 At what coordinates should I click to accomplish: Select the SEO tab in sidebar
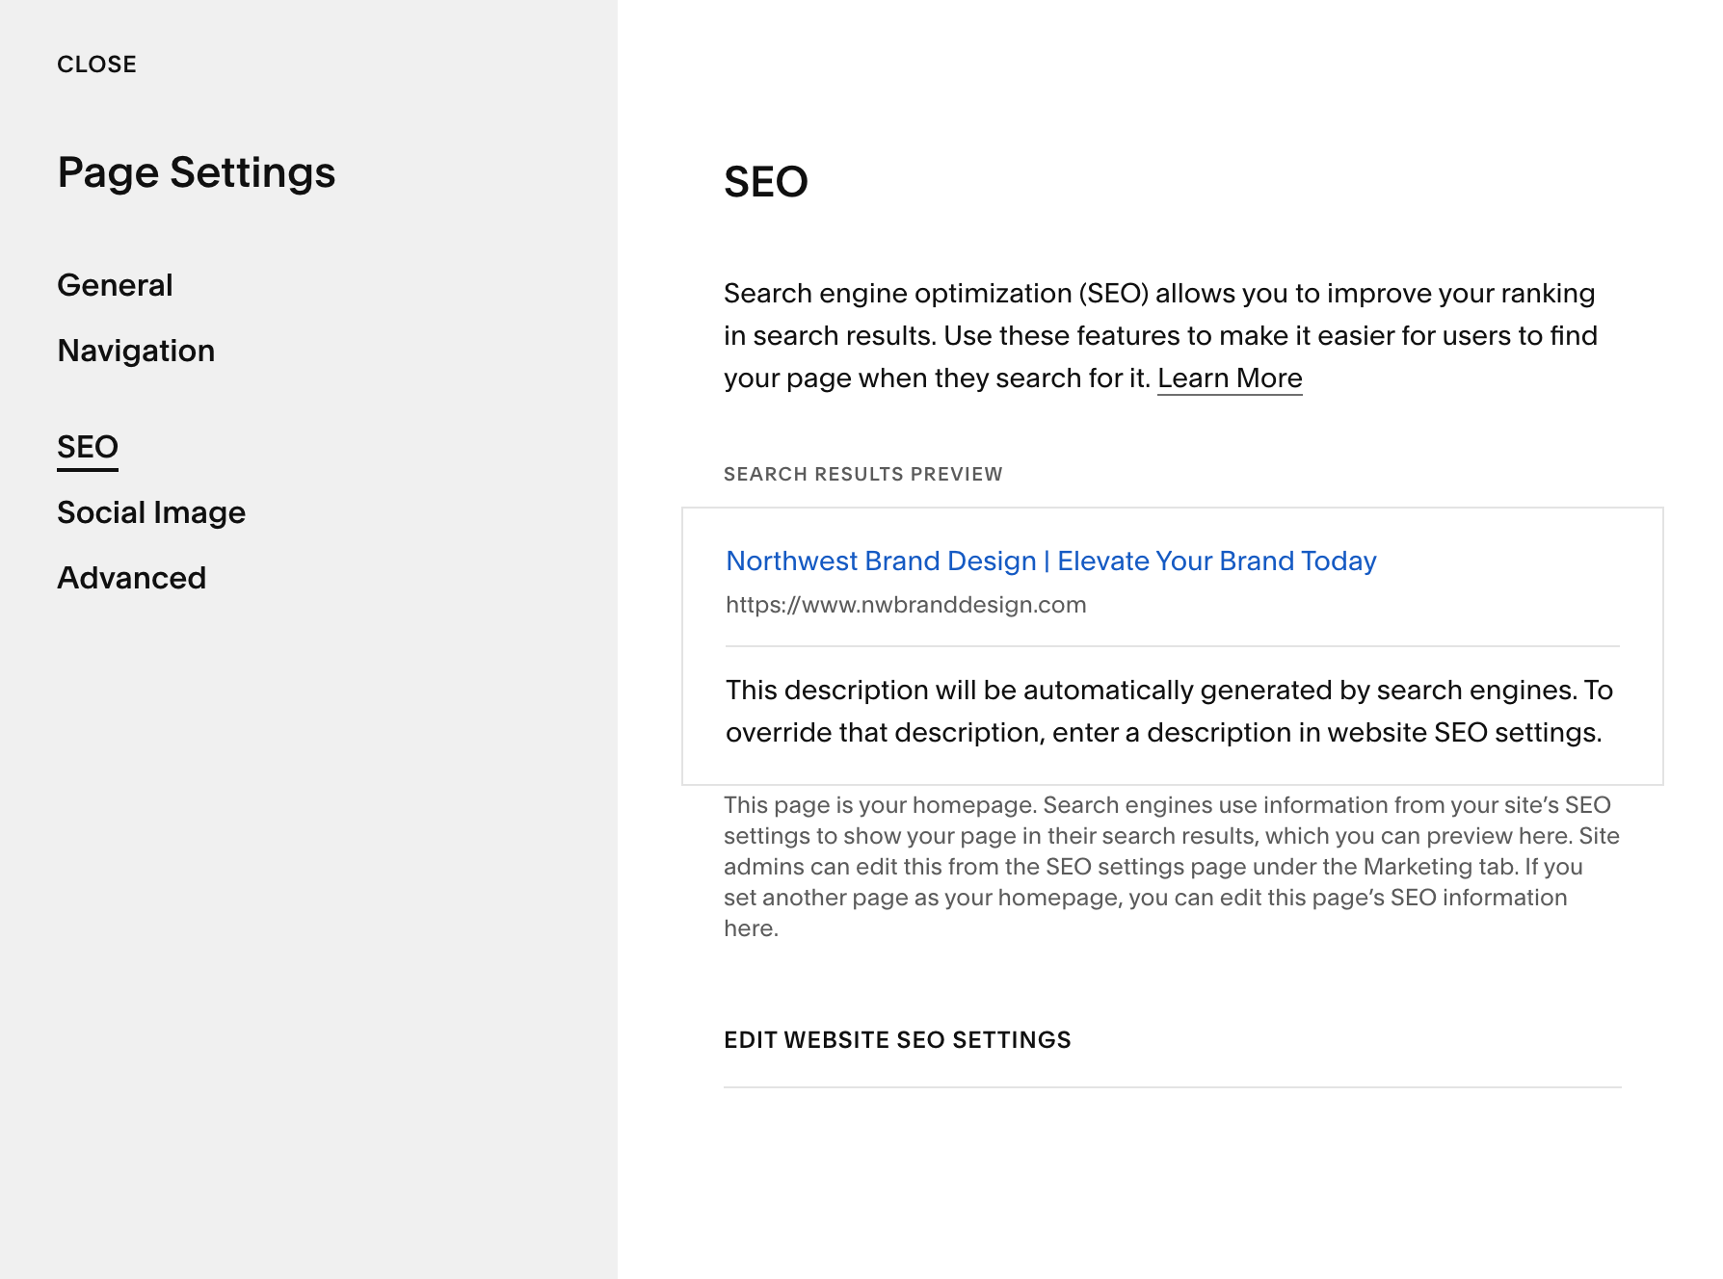pos(88,447)
